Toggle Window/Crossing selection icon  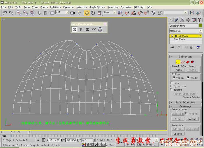pyautogui.click(x=73, y=13)
